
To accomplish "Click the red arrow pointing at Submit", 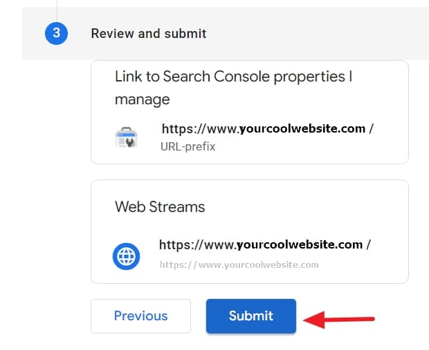I will tap(339, 320).
